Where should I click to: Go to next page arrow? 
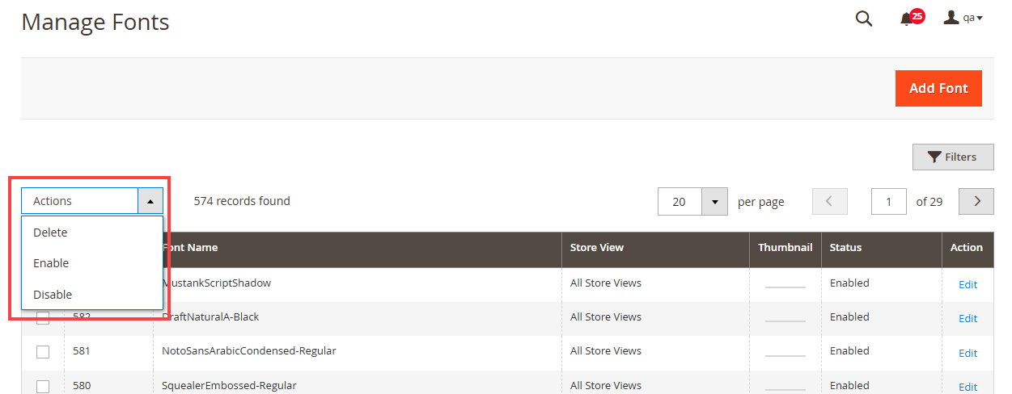976,201
